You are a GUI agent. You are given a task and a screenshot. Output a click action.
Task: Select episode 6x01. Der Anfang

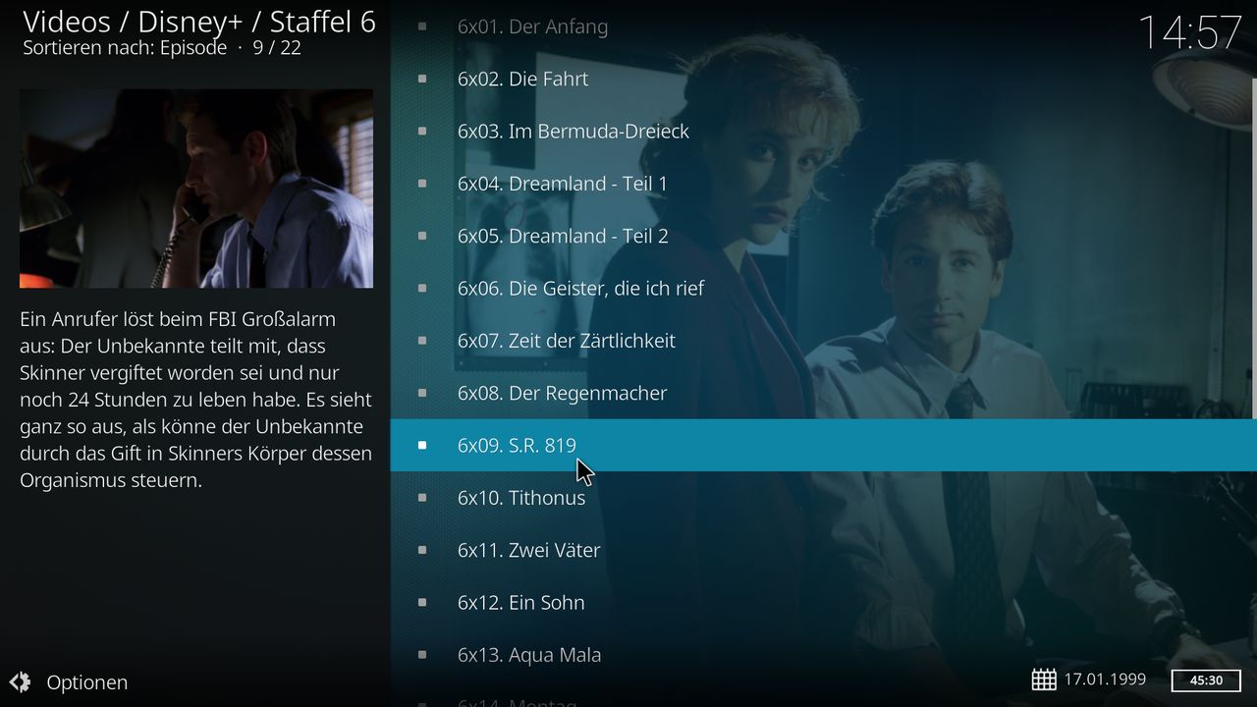click(822, 27)
